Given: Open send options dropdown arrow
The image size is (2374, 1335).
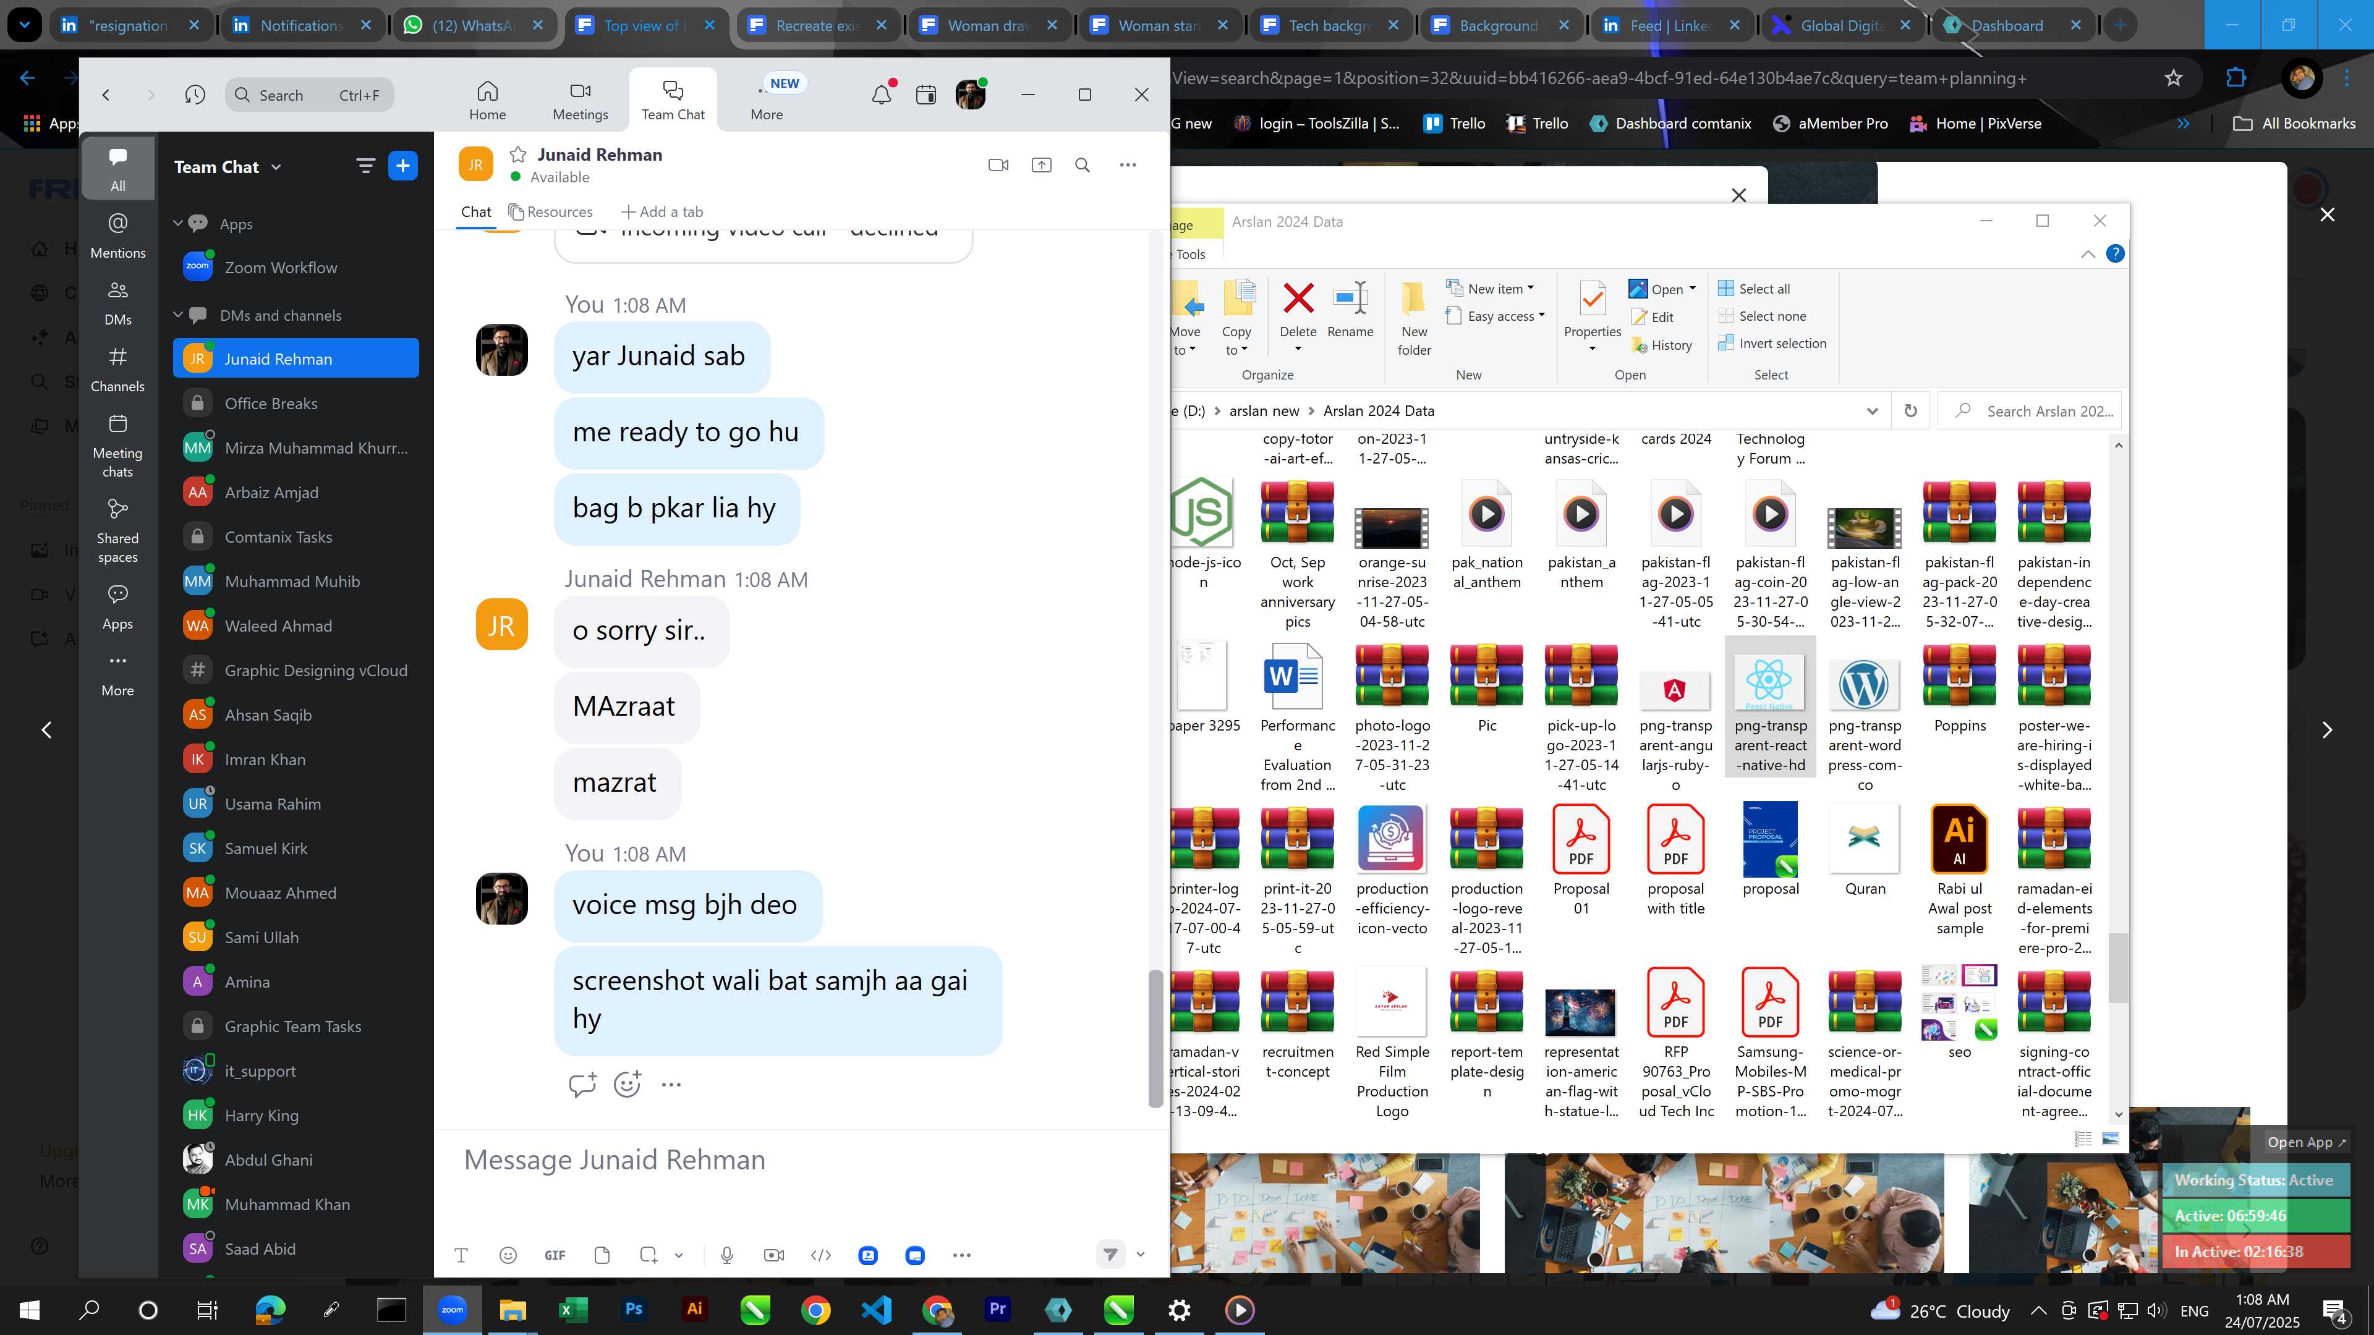Looking at the screenshot, I should [1141, 1254].
